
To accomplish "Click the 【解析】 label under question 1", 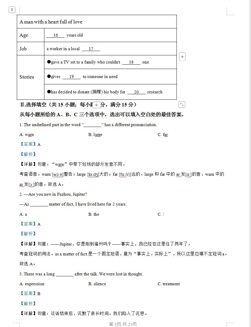I will 28,154.
